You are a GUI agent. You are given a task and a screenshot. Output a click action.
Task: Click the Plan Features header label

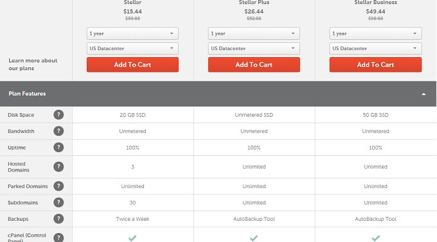[27, 94]
